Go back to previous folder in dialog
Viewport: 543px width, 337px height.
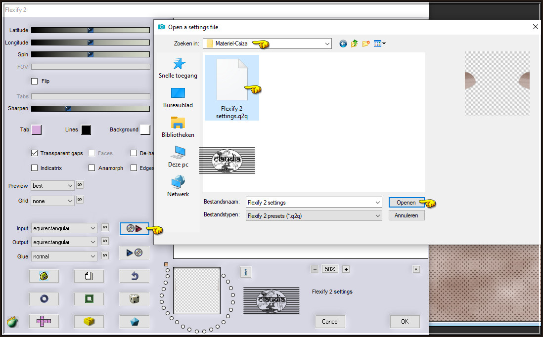[x=343, y=43]
